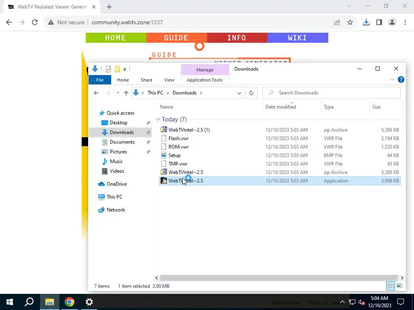Image resolution: width=414 pixels, height=310 pixels.
Task: Open the File tab in Explorer
Action: coord(100,80)
